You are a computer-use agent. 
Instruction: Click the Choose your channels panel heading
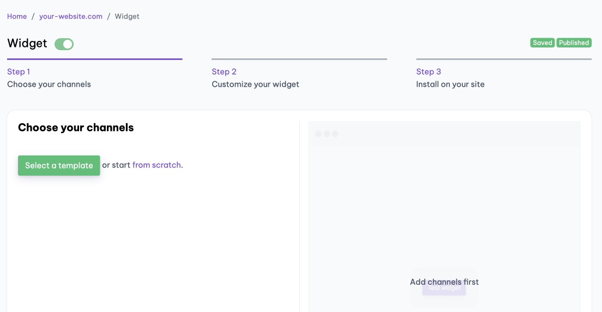coord(76,128)
